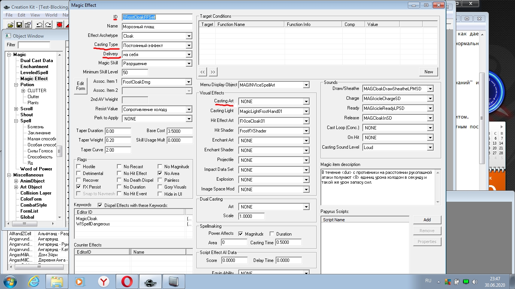515x289 pixels.
Task: Click New in Target Conditions
Action: point(429,72)
